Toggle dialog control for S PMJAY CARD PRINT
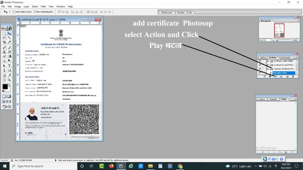This screenshot has width=303, height=170. [264, 61]
